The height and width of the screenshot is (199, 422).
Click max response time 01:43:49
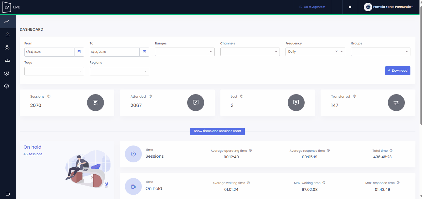383,189
